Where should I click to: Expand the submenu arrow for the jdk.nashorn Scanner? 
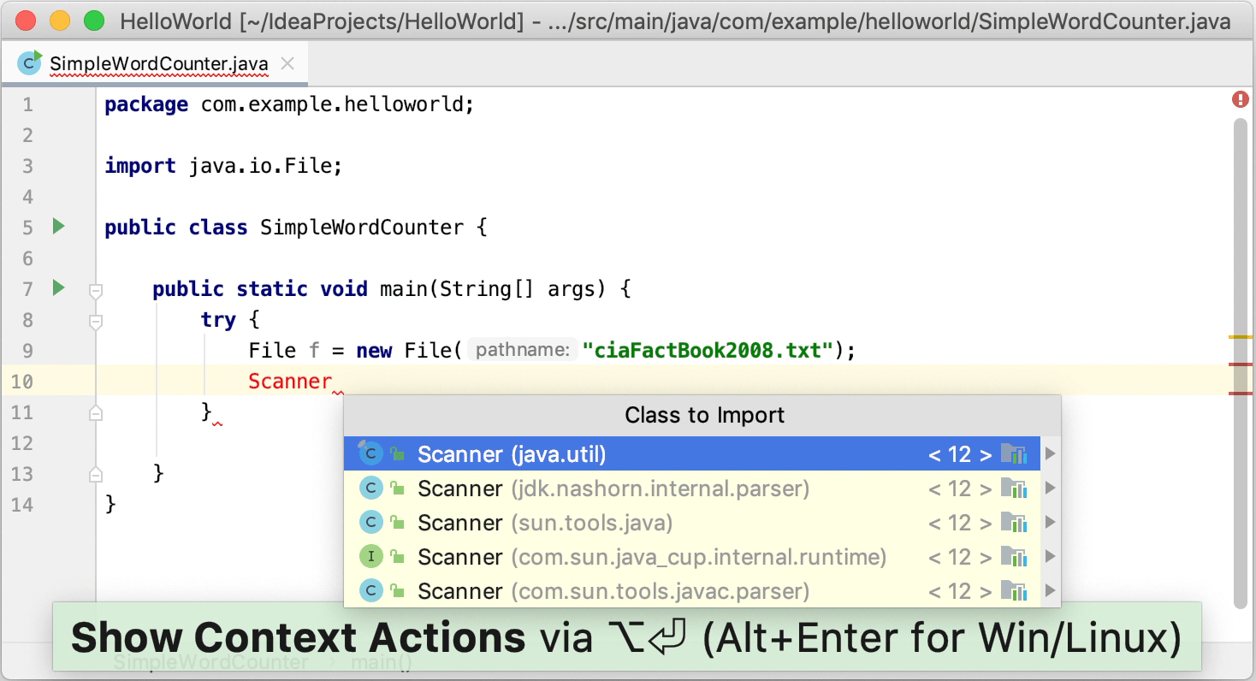pyautogui.click(x=1051, y=489)
